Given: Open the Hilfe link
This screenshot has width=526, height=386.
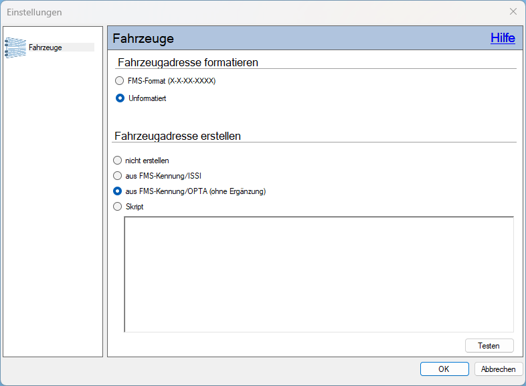Looking at the screenshot, I should (x=503, y=38).
